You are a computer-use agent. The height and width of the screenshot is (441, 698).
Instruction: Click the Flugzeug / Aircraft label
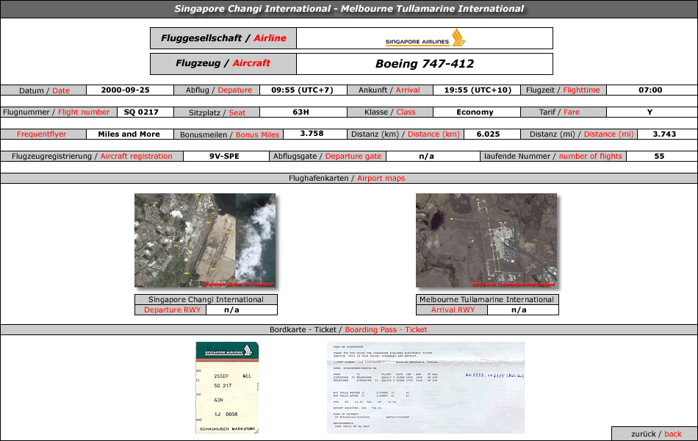(223, 64)
